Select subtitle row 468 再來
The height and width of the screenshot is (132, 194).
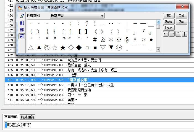click(99, 85)
